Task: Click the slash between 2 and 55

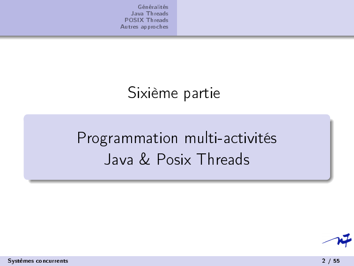Action: coord(330,260)
